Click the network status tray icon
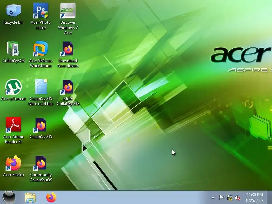Viewport: 272px width, 204px height. point(230,198)
